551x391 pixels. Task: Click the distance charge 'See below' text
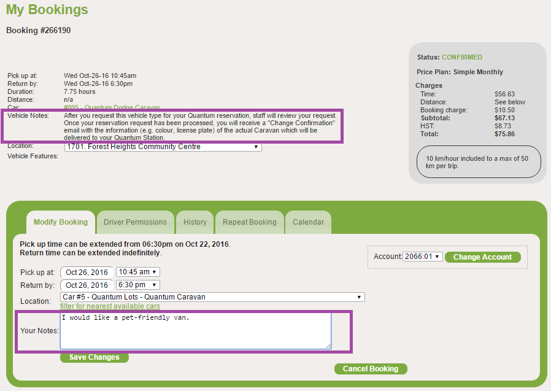[x=510, y=102]
